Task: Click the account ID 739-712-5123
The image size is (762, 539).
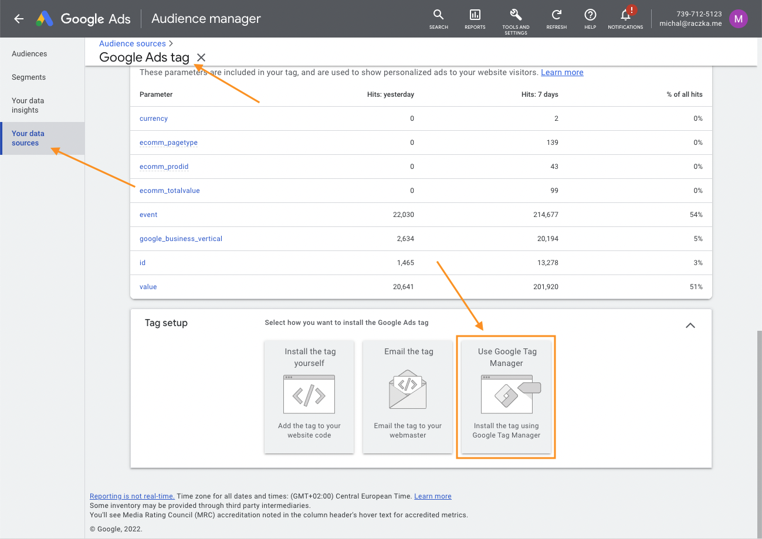Action: pos(699,14)
